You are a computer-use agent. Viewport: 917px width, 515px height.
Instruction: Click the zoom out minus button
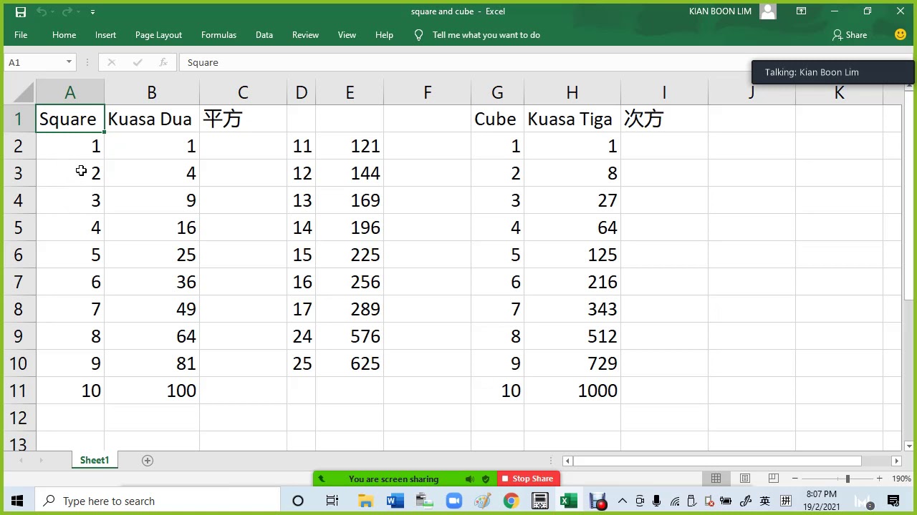[795, 479]
